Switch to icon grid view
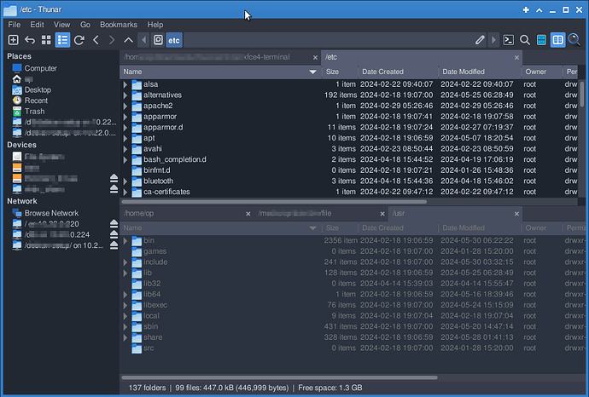 point(46,40)
